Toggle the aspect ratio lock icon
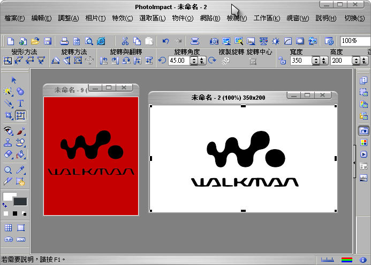Screen dimensions: 371x265 282,61
